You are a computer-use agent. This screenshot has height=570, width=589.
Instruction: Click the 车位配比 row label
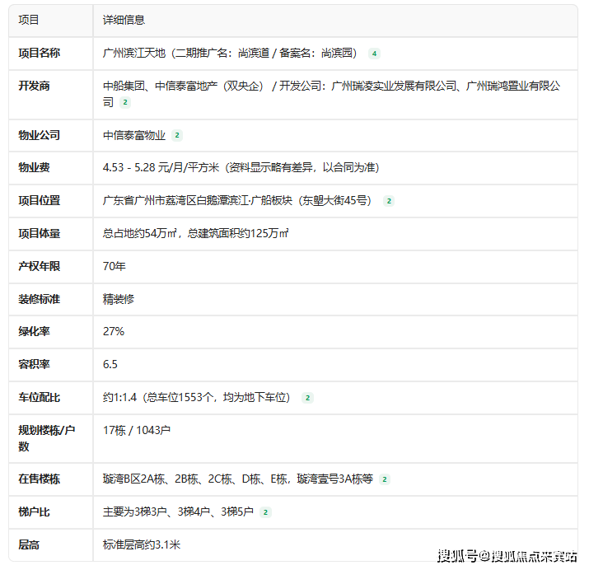(39, 397)
